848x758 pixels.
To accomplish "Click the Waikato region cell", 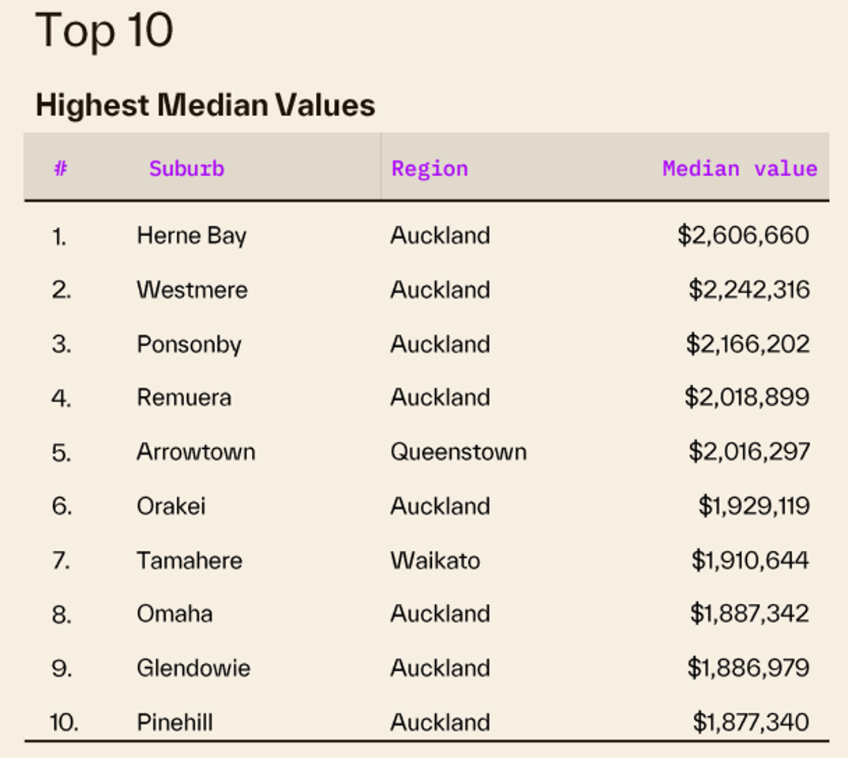I will point(434,560).
